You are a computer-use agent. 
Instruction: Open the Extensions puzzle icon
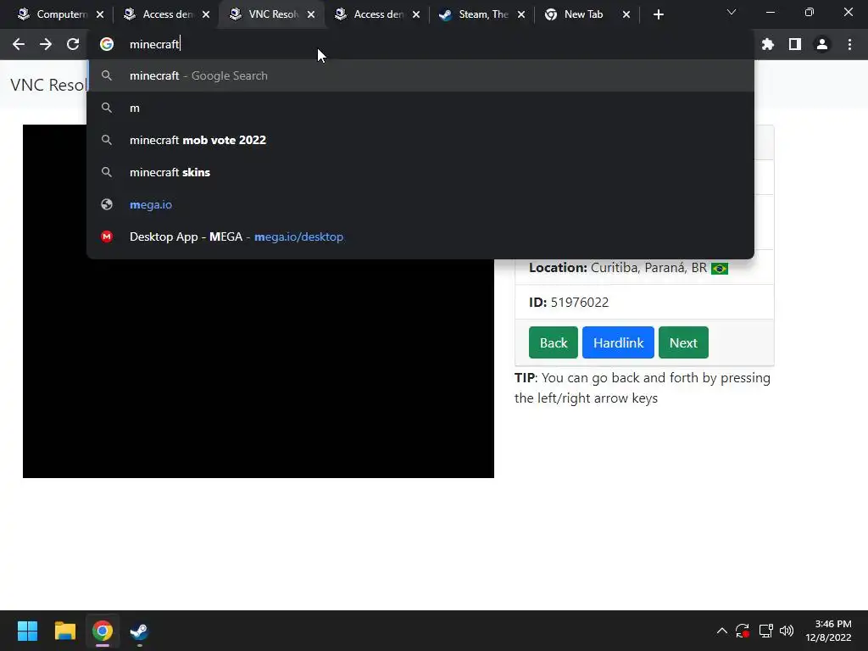(x=768, y=44)
